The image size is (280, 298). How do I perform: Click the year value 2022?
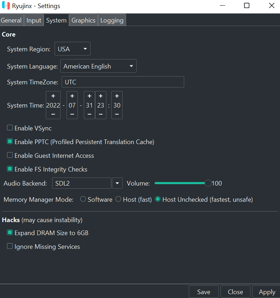(53, 105)
